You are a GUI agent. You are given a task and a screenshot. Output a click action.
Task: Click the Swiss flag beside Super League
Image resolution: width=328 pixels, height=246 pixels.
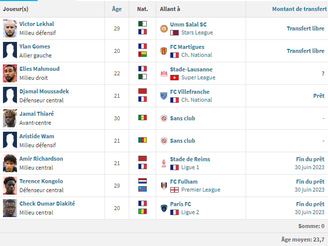click(174, 77)
